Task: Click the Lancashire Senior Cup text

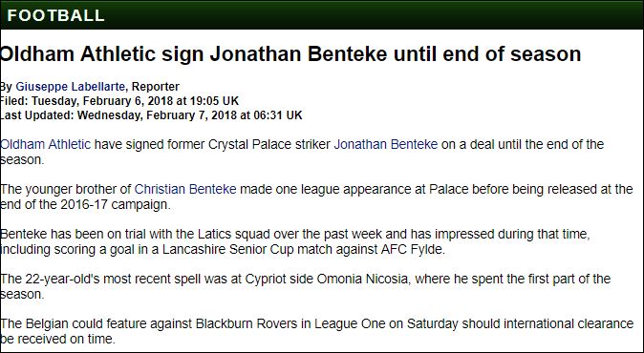Action: coord(228,249)
